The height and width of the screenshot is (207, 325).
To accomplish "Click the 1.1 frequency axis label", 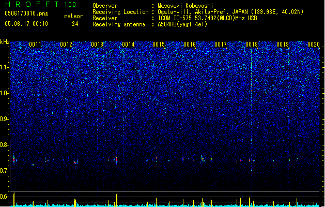I will pos(5,67).
